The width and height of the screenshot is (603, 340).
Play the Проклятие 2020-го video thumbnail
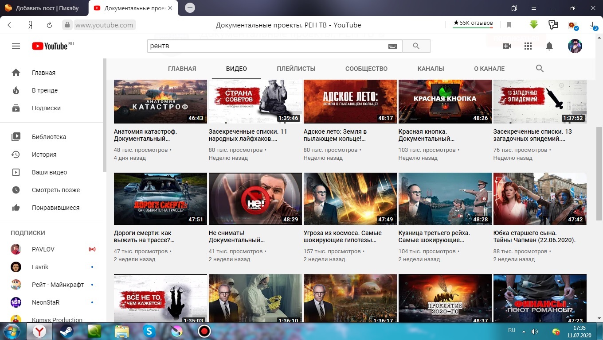445,298
